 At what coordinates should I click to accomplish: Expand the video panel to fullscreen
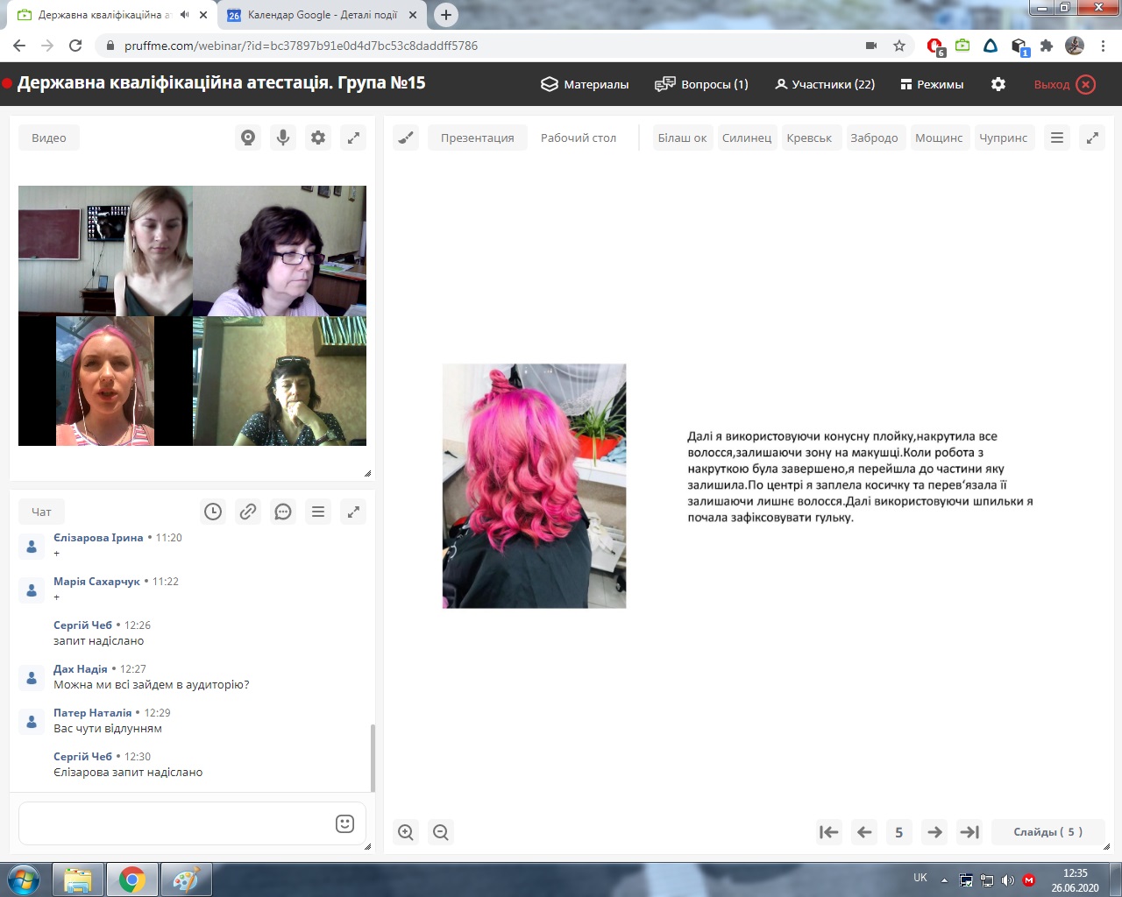pos(353,138)
